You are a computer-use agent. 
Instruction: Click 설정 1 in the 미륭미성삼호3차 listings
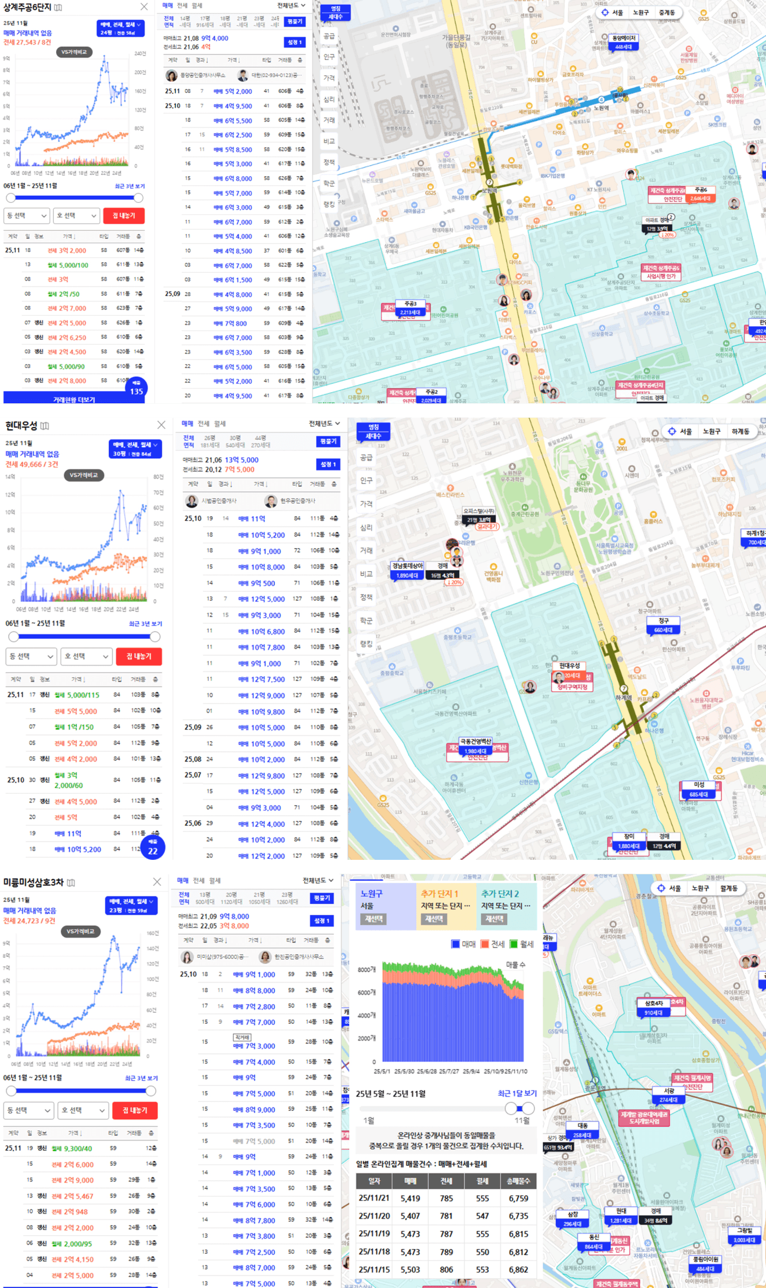tap(321, 921)
